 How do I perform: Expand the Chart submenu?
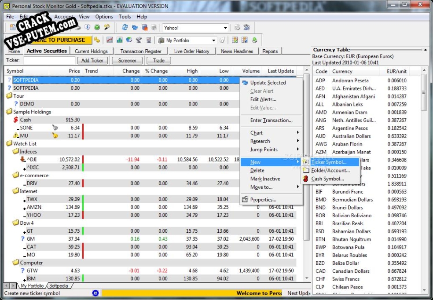point(271,133)
